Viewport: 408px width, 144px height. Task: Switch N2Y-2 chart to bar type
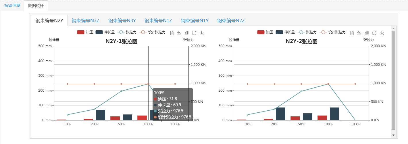coord(367,33)
